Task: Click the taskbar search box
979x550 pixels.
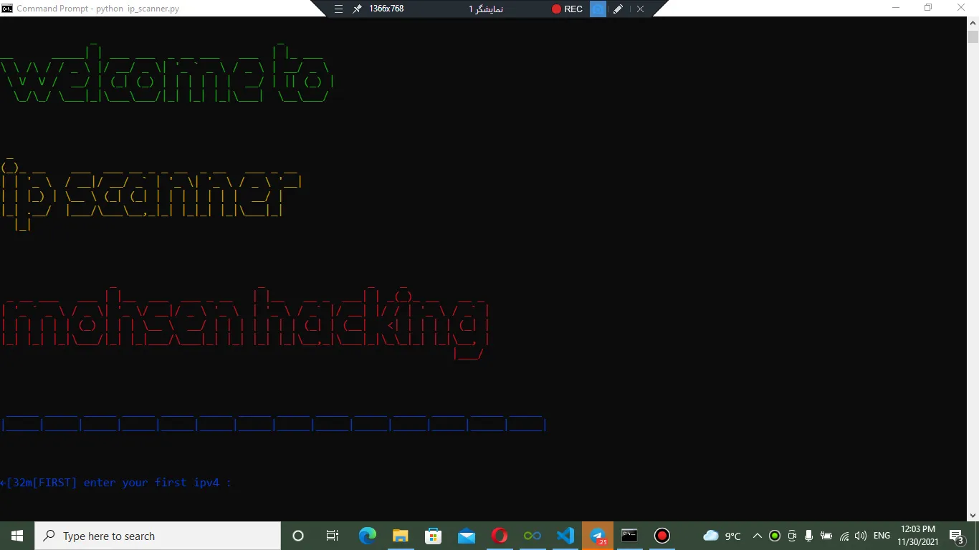Action: point(158,536)
